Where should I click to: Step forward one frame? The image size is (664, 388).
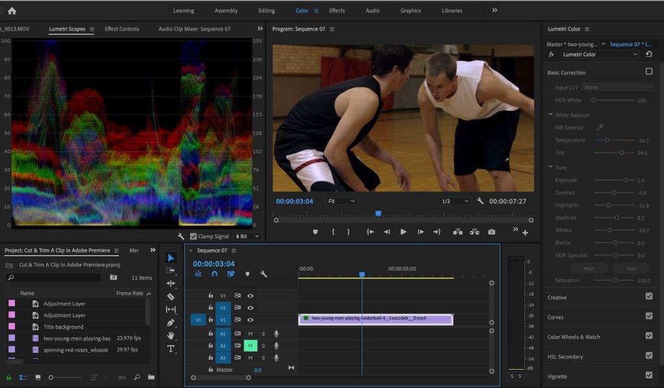(x=420, y=232)
